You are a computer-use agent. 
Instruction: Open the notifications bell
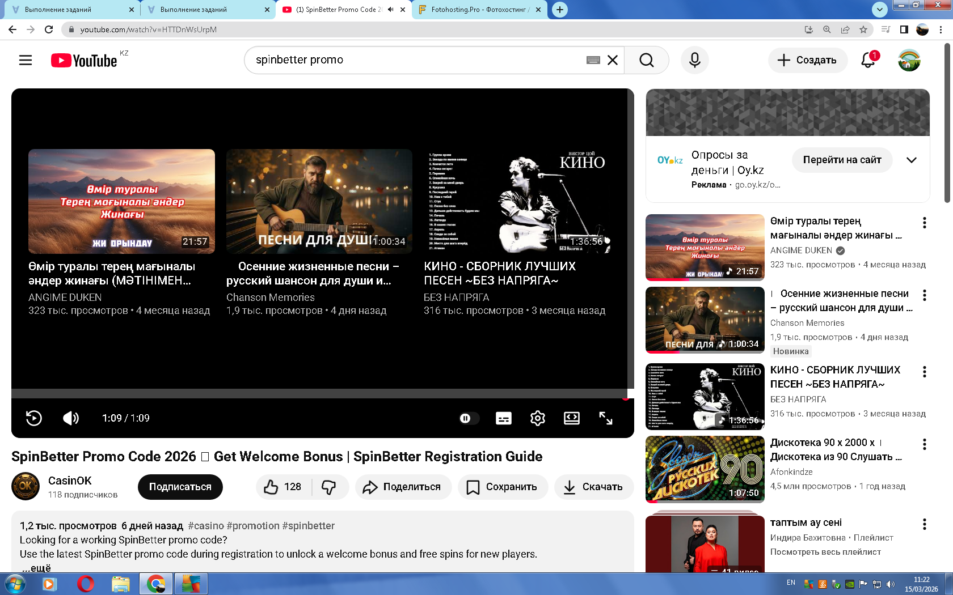click(x=868, y=60)
